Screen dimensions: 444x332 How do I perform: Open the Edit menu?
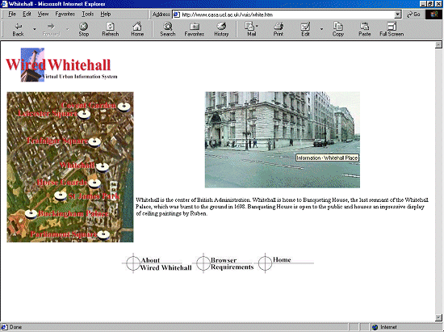tap(27, 14)
